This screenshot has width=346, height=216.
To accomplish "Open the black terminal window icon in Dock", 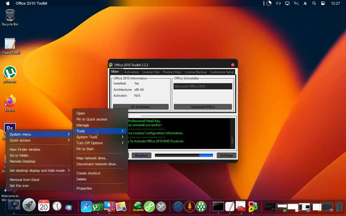I will (218, 207).
